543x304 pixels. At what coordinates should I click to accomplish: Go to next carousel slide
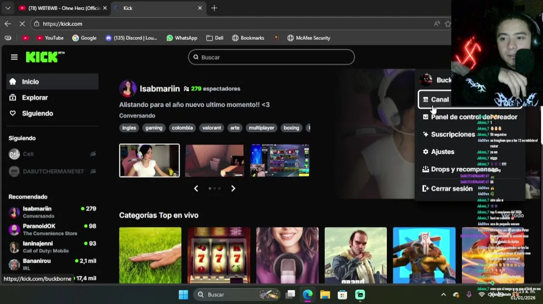tap(233, 188)
